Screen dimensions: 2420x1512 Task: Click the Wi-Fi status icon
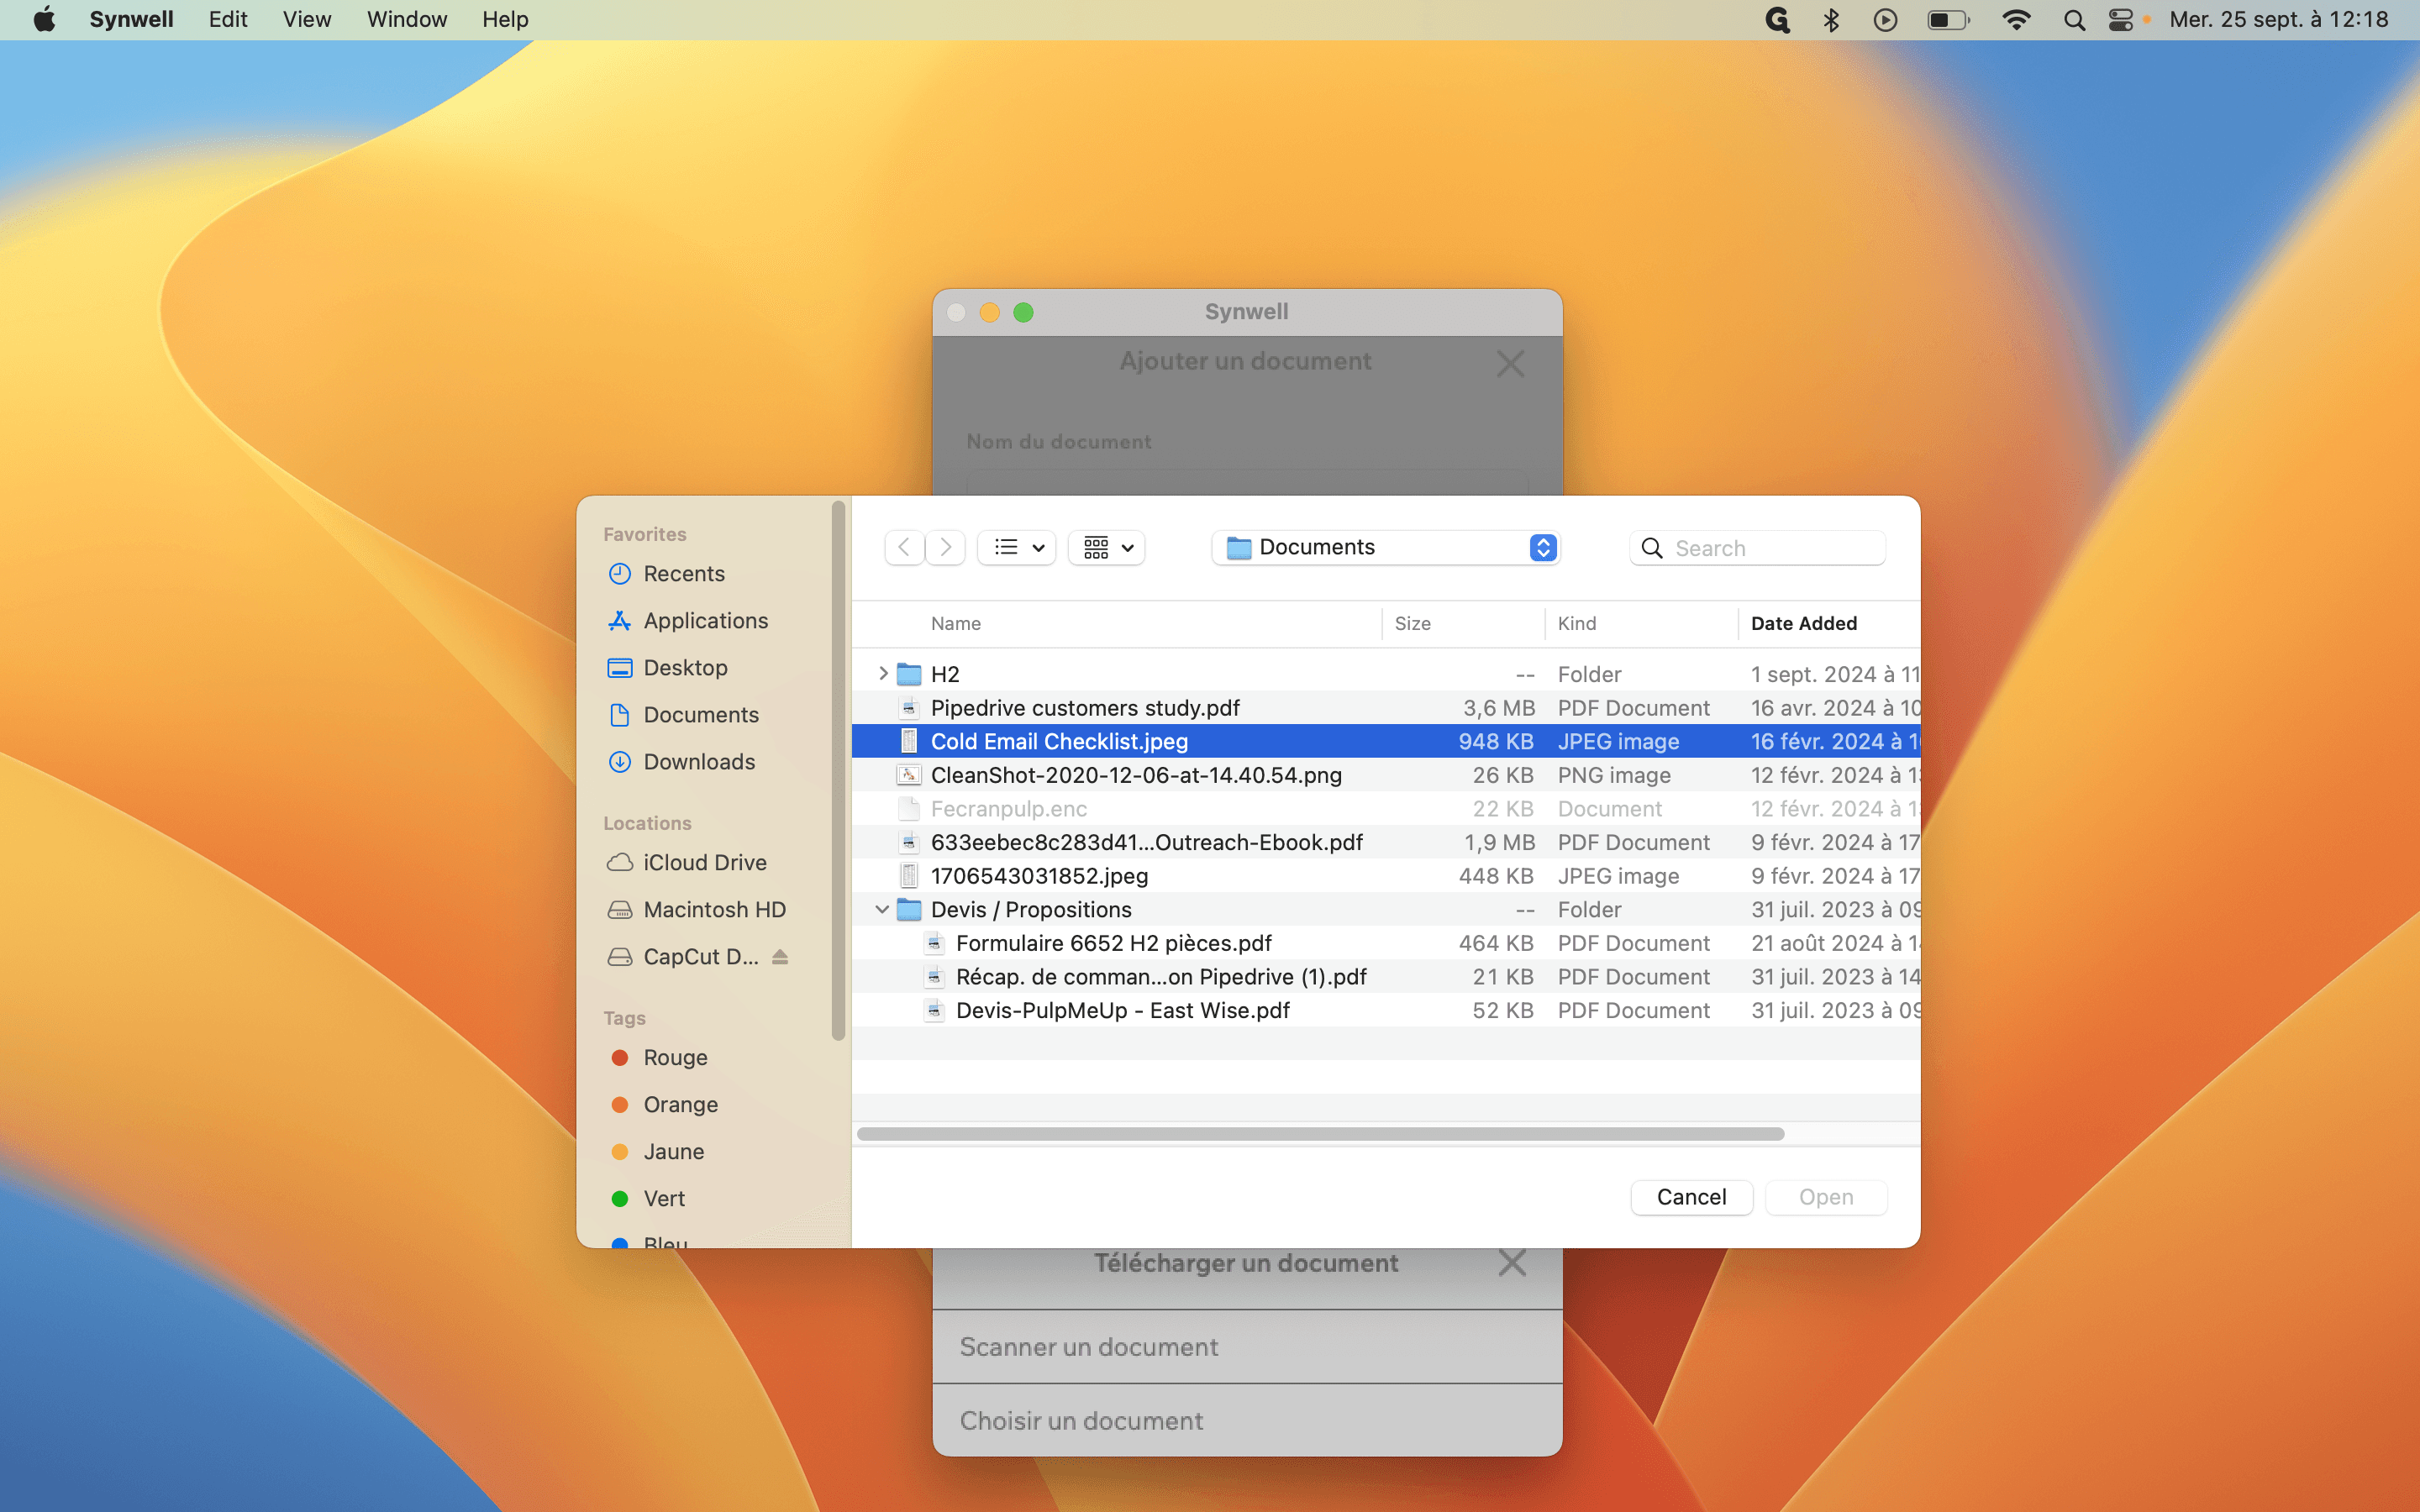tap(2016, 19)
